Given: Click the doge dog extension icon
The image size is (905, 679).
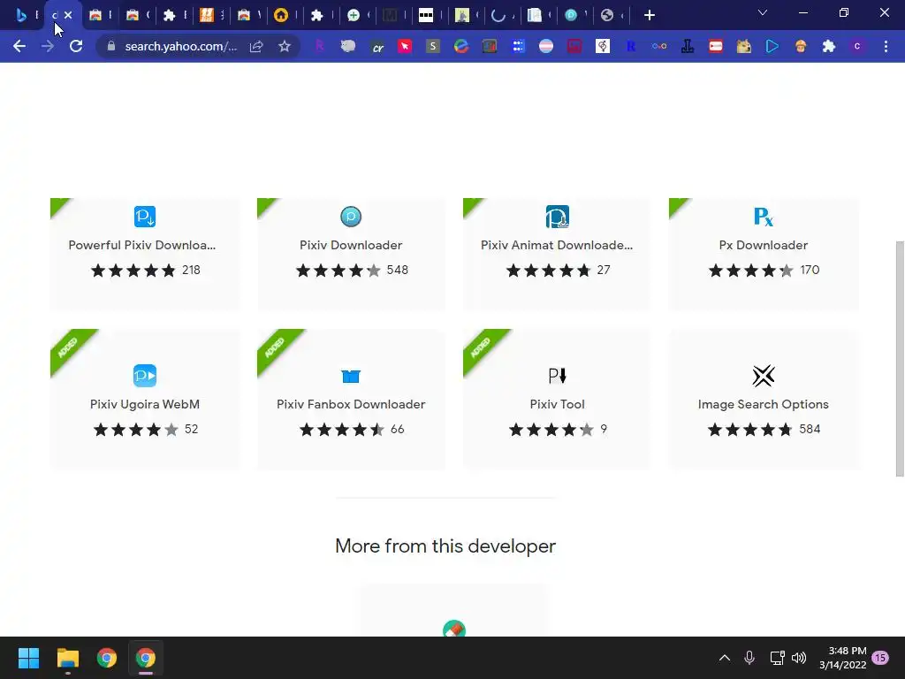Looking at the screenshot, I should point(744,46).
